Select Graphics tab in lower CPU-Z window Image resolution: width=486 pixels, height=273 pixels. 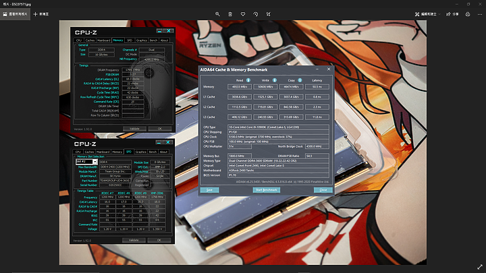pyautogui.click(x=140, y=152)
